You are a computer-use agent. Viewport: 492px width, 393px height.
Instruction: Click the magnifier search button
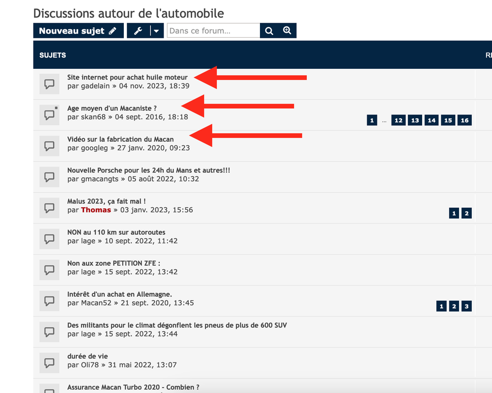click(269, 31)
